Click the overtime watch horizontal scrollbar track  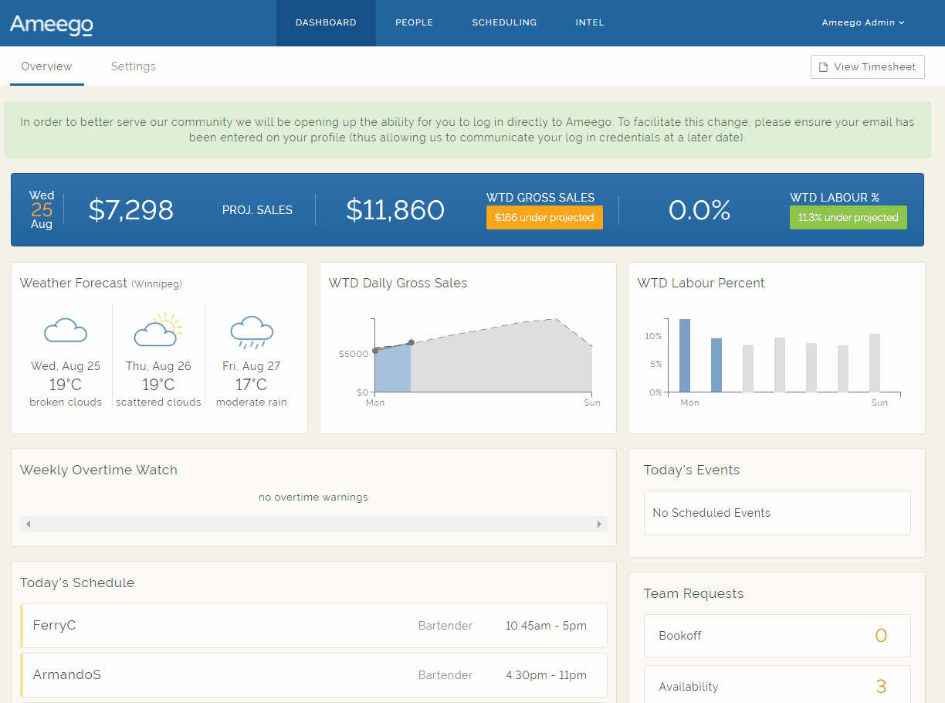[313, 525]
